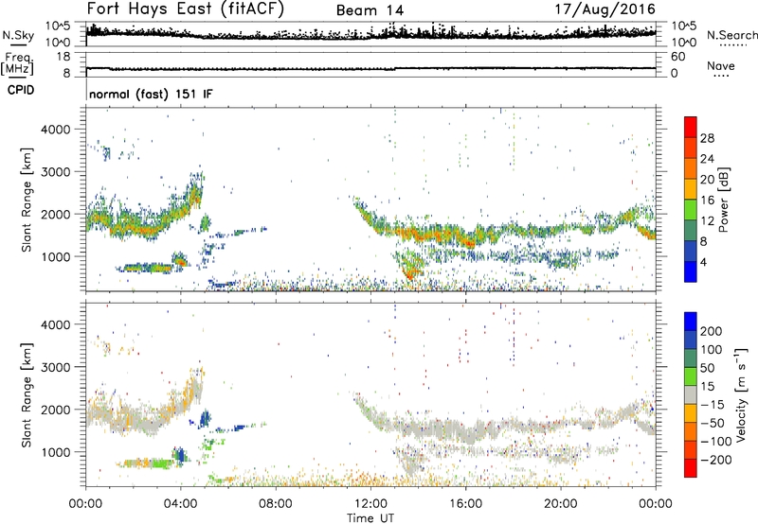The width and height of the screenshot is (758, 524).
Task: Click the '28' label on Power colorbar
Action: tap(707, 138)
